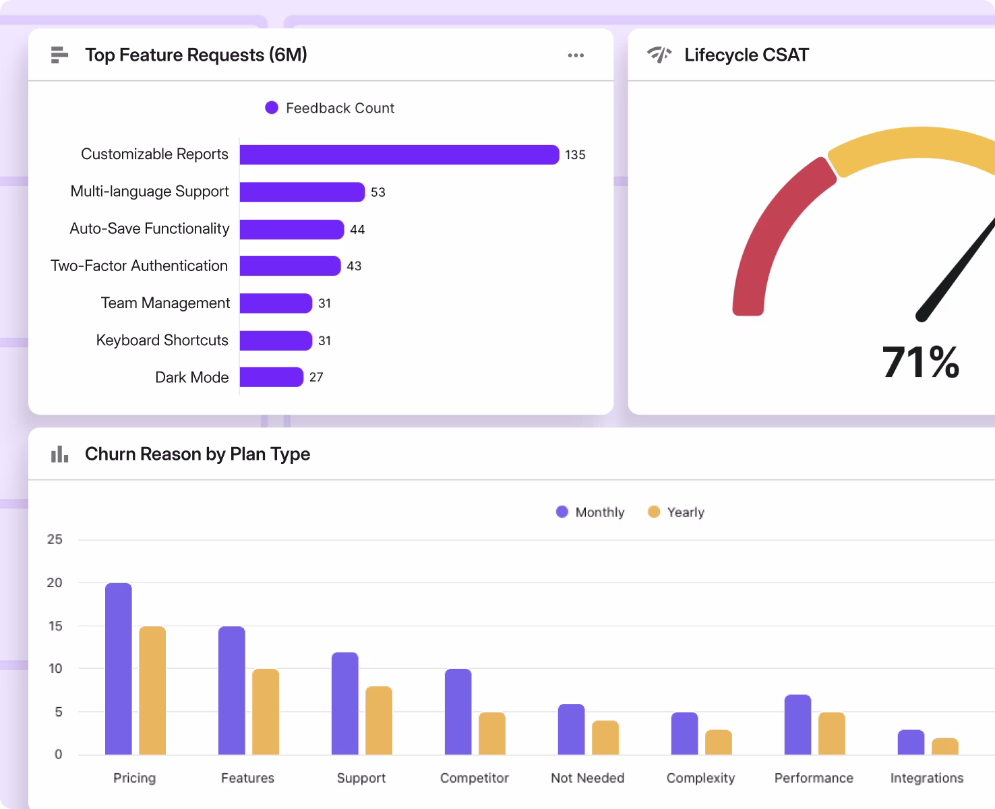The height and width of the screenshot is (809, 995).
Task: Click the Monthly bar for Performance
Action: 798,725
